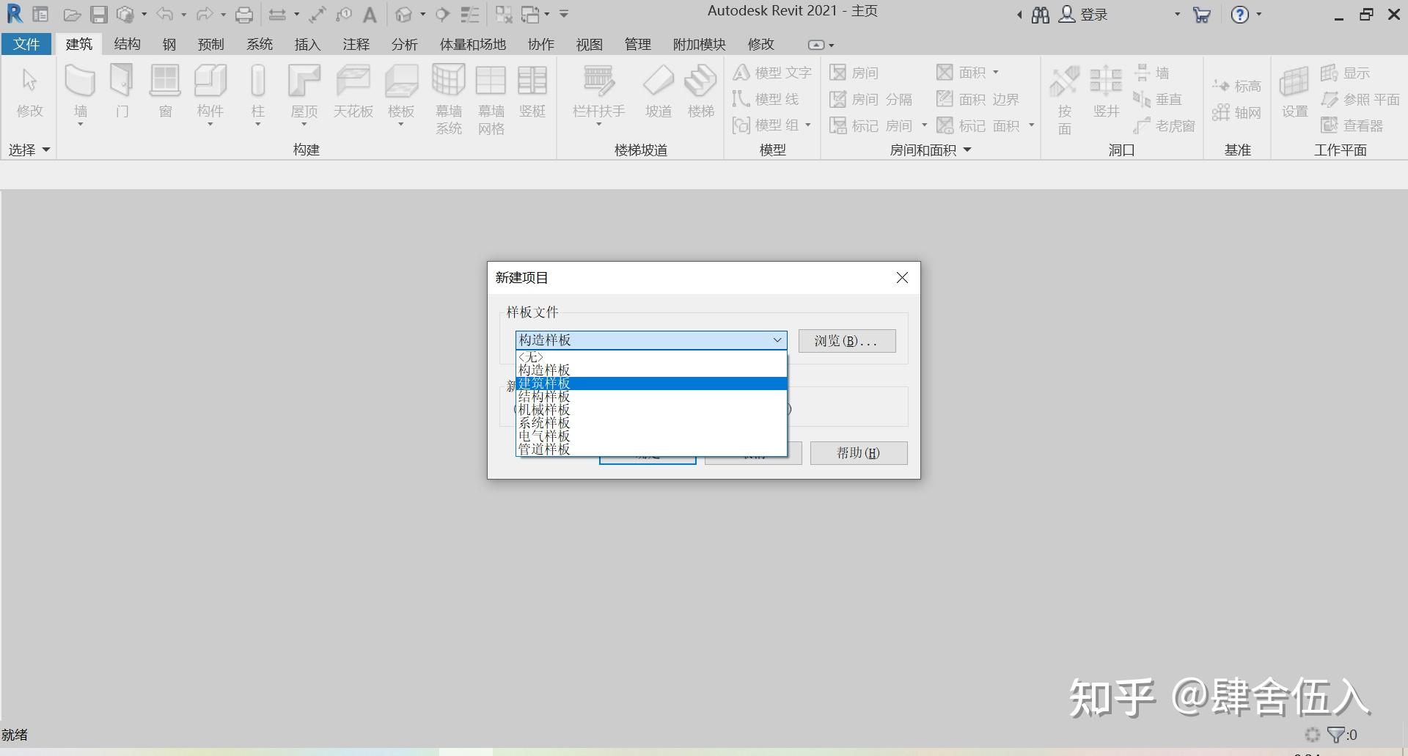
Task: Open the Customize Quick Access Toolbar dropdown
Action: pyautogui.click(x=563, y=15)
